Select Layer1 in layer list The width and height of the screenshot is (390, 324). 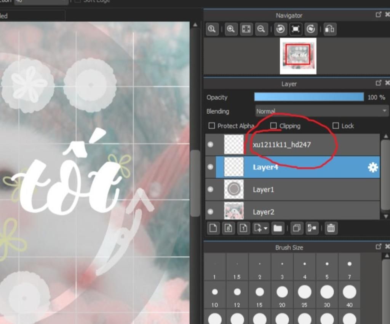292,189
